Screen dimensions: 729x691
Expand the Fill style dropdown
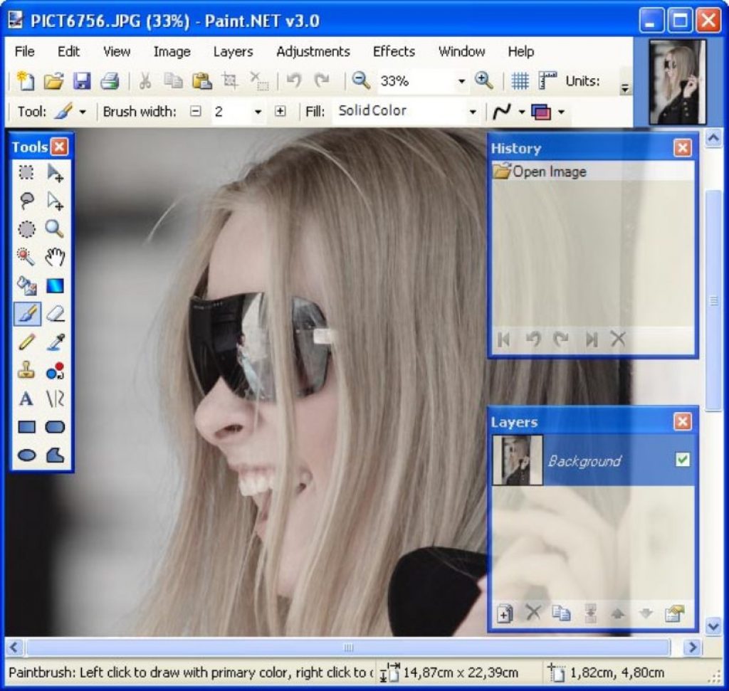[472, 112]
